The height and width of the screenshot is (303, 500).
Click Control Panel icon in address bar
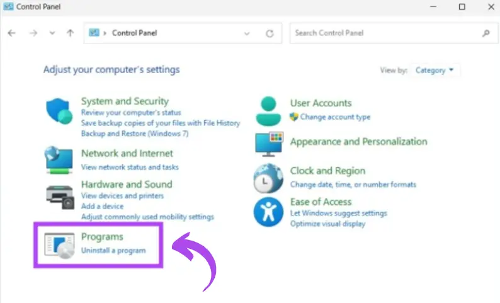94,33
